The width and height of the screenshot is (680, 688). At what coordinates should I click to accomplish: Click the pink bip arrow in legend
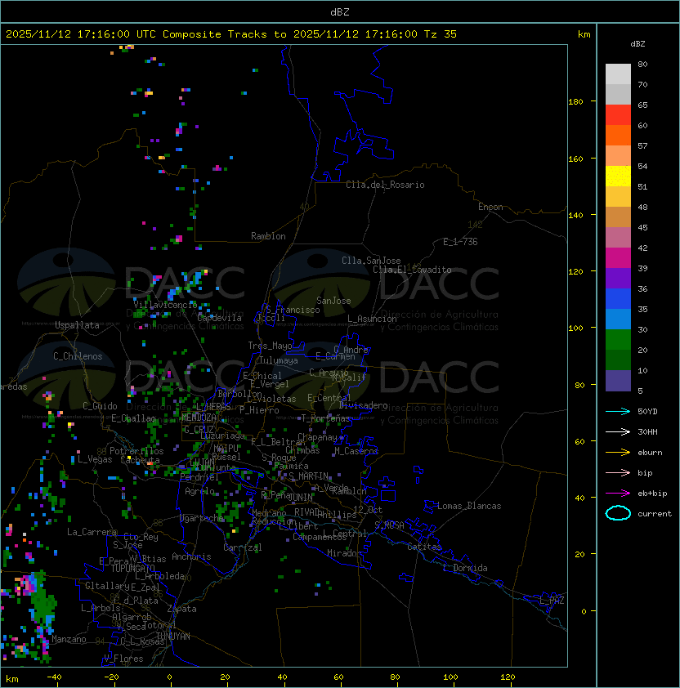618,472
